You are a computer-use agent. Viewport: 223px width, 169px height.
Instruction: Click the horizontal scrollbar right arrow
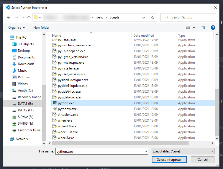pyautogui.click(x=212, y=143)
